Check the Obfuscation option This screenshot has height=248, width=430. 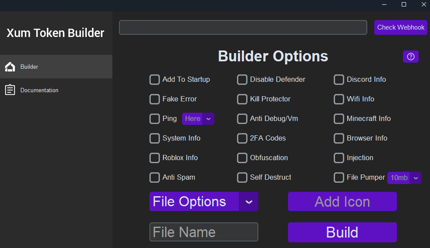(242, 158)
